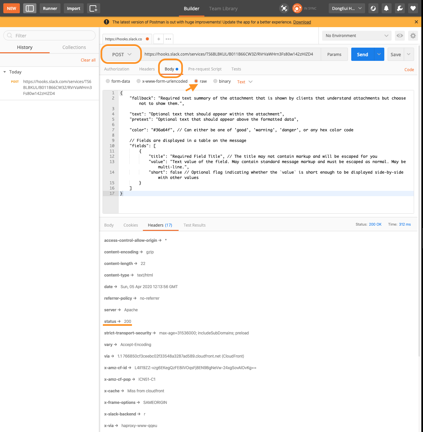The width and height of the screenshot is (423, 432).
Task: Click the Filter search field
Action: pyautogui.click(x=50, y=35)
